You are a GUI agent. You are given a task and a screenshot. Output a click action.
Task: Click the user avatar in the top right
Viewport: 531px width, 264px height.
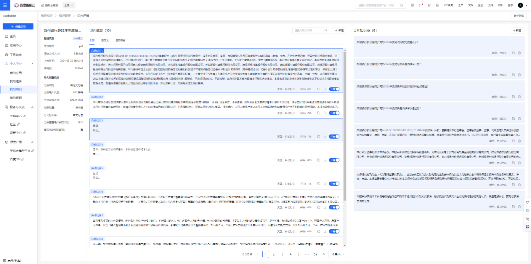pyautogui.click(x=520, y=5)
